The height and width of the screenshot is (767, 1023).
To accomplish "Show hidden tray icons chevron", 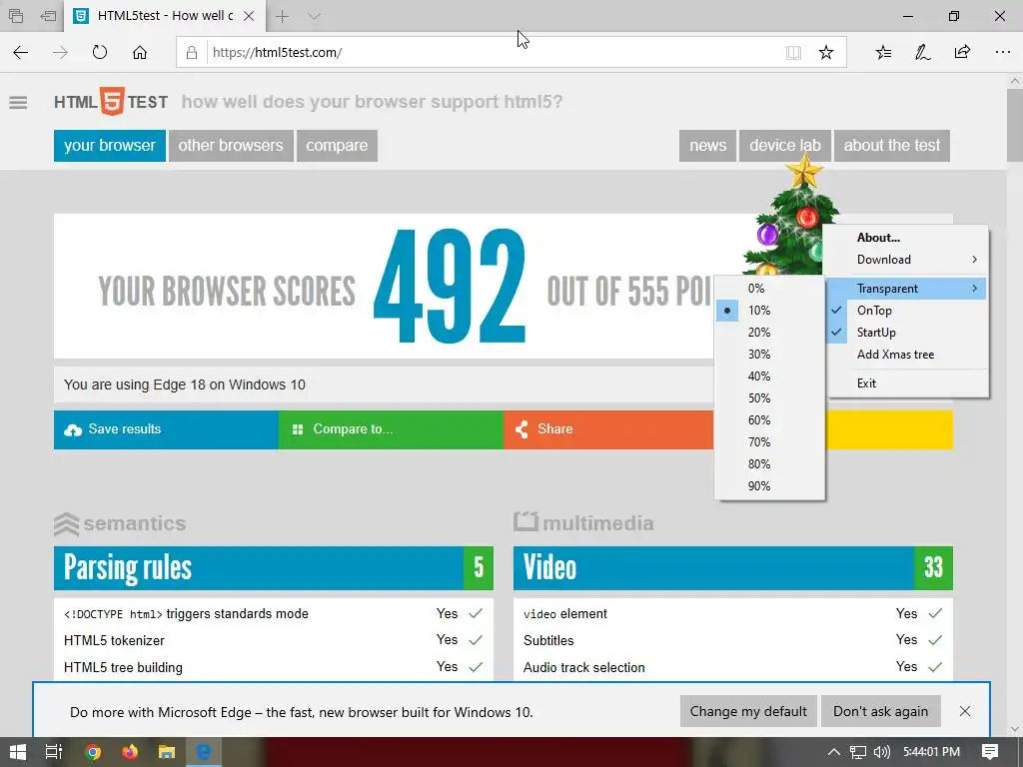I will pyautogui.click(x=834, y=752).
